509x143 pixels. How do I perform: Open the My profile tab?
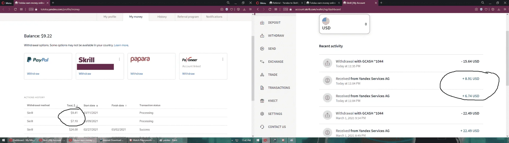click(x=110, y=17)
